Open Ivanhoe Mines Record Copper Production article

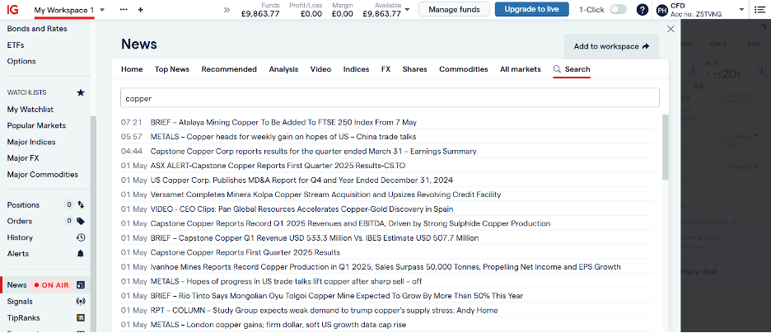[x=386, y=267]
